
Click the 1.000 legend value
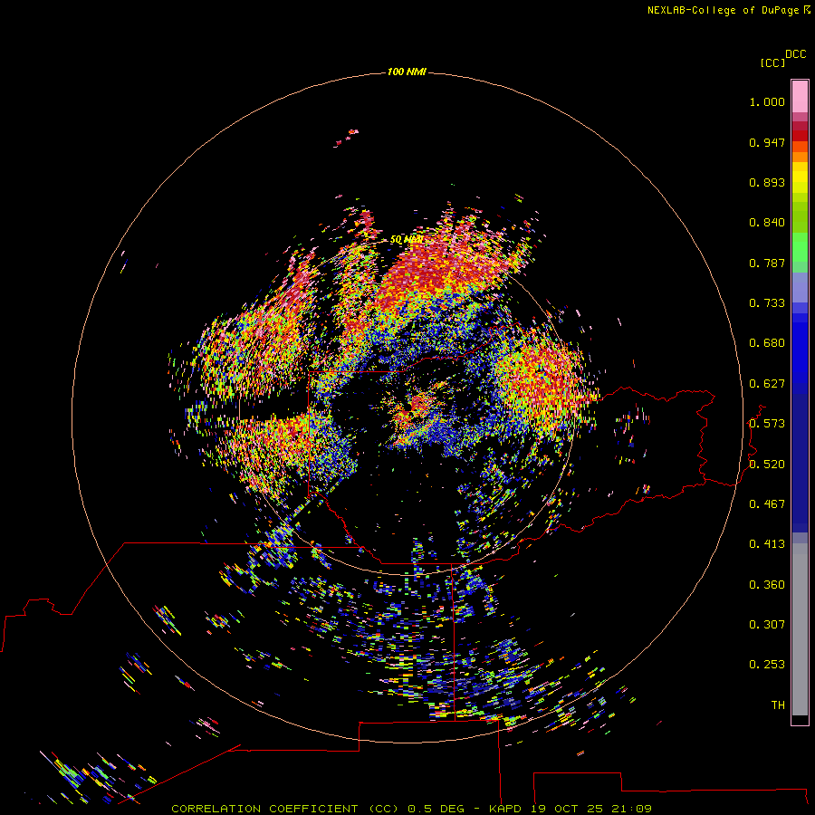767,101
